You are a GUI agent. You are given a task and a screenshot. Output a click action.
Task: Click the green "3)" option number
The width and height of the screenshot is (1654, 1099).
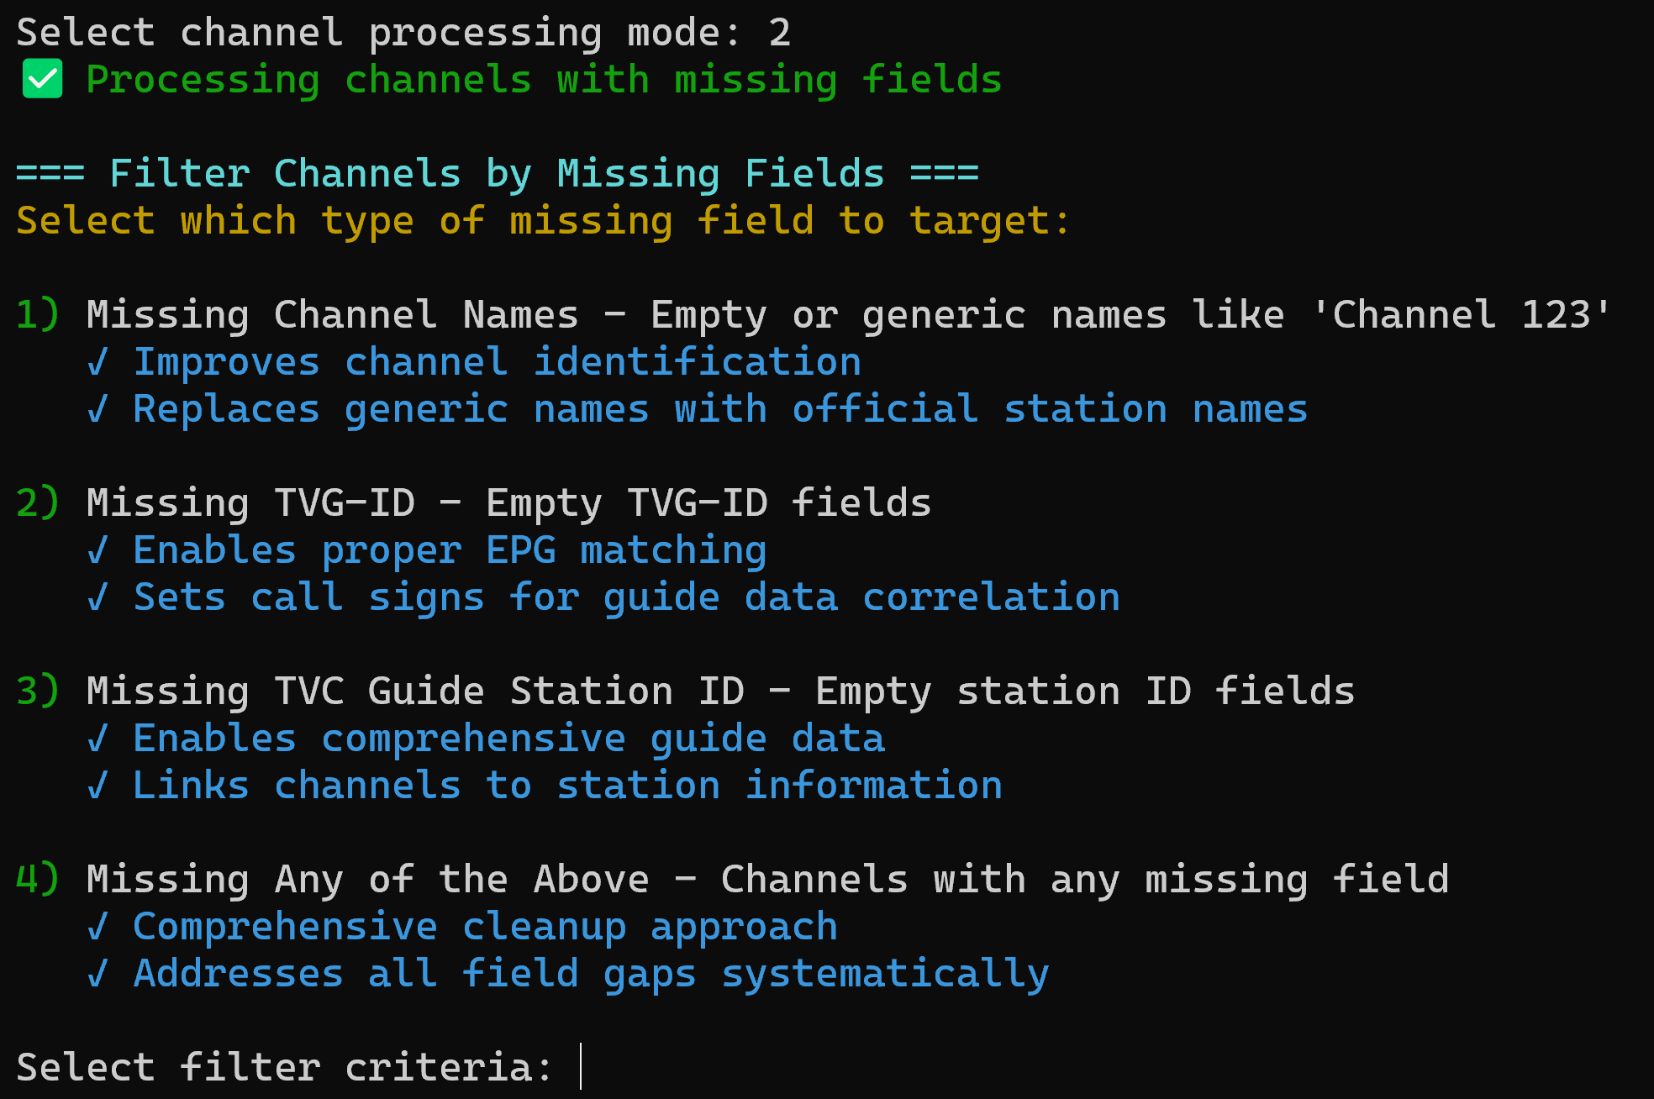38,691
